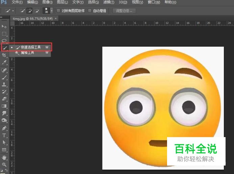This screenshot has width=234, height=174.
Task: Choose the Clone Stamp tool
Action: coord(4,84)
